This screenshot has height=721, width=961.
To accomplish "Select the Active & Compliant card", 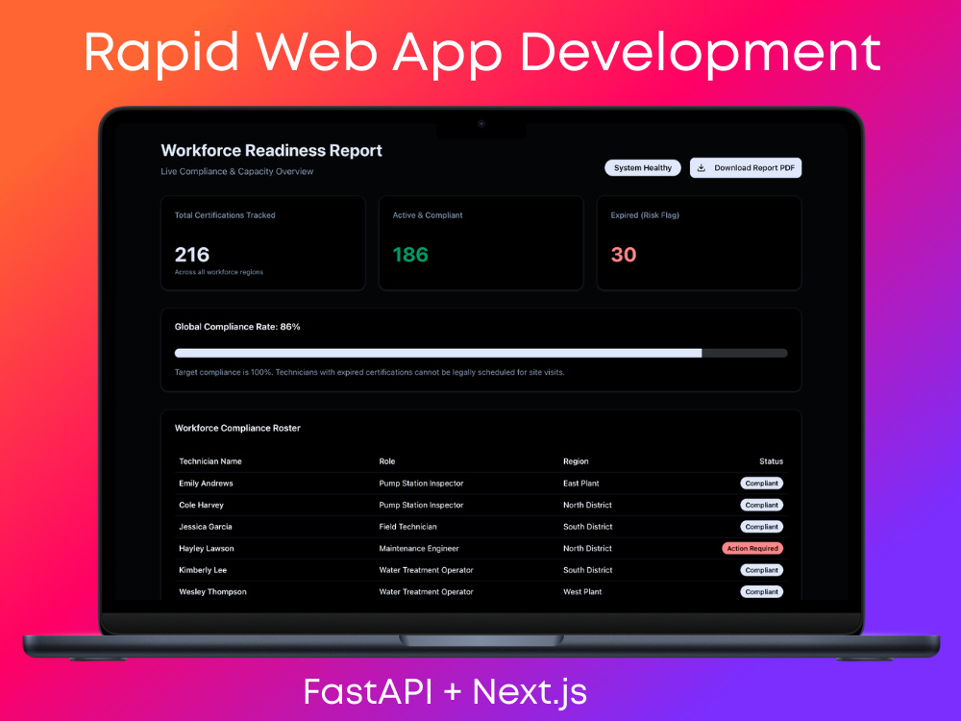I will coord(481,243).
